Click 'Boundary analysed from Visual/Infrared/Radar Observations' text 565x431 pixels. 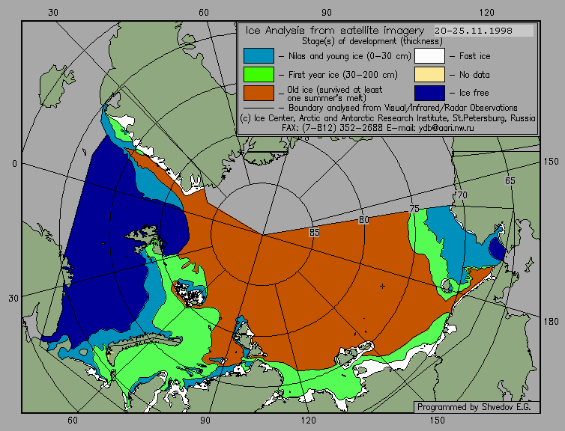[403, 108]
